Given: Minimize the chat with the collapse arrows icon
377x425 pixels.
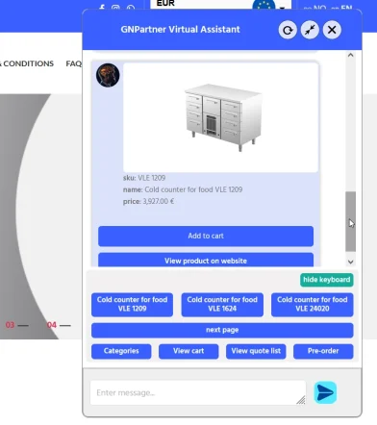Looking at the screenshot, I should (x=310, y=30).
